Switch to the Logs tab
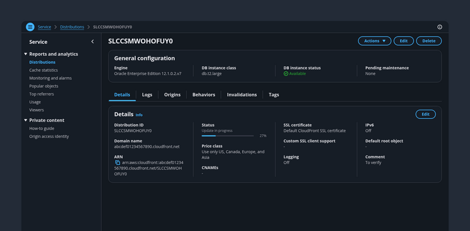This screenshot has height=231, width=470. (x=147, y=94)
